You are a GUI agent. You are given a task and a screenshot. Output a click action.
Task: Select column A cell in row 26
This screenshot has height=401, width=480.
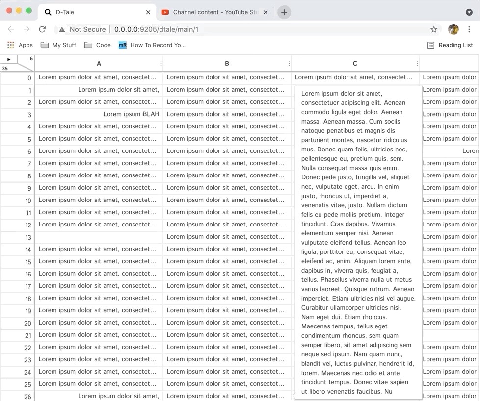tap(99, 396)
